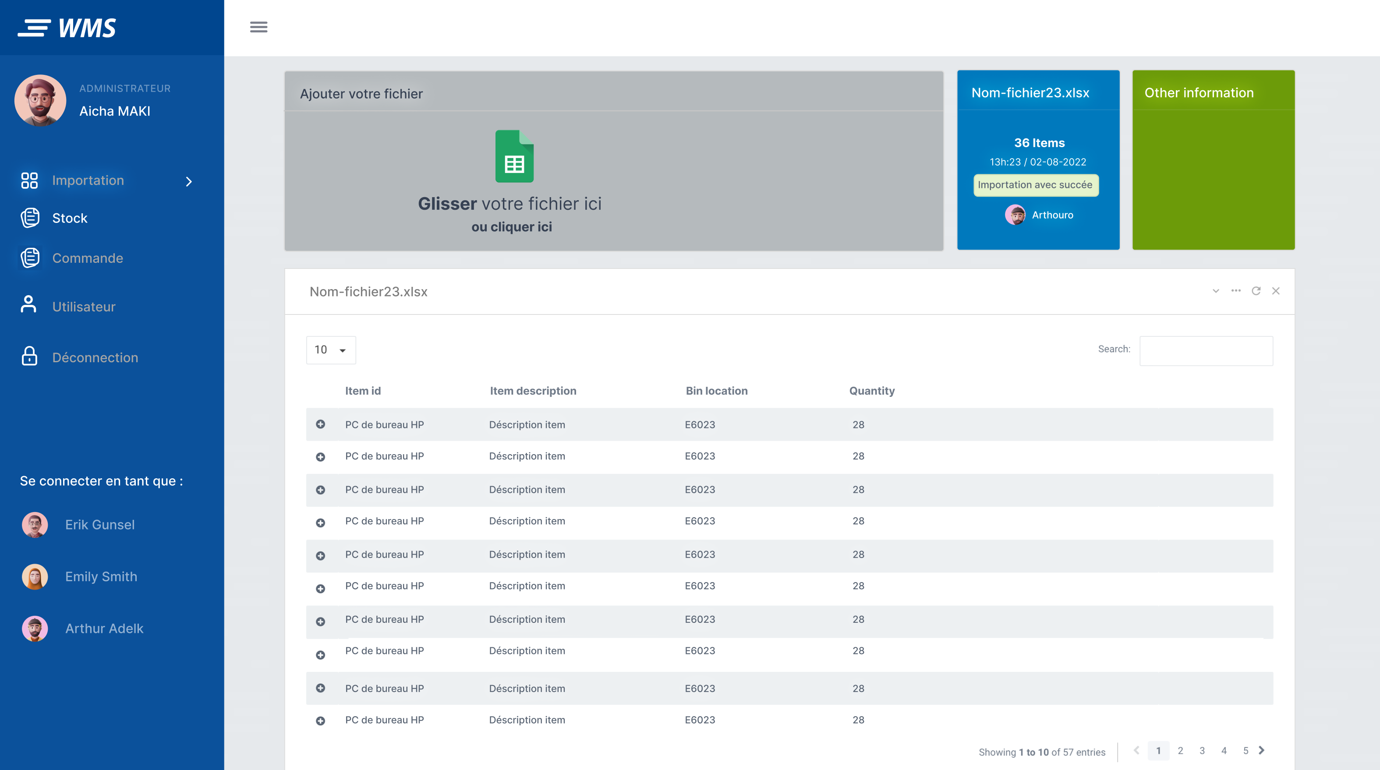1380x770 pixels.
Task: Click the Stock sidebar icon
Action: click(x=30, y=218)
